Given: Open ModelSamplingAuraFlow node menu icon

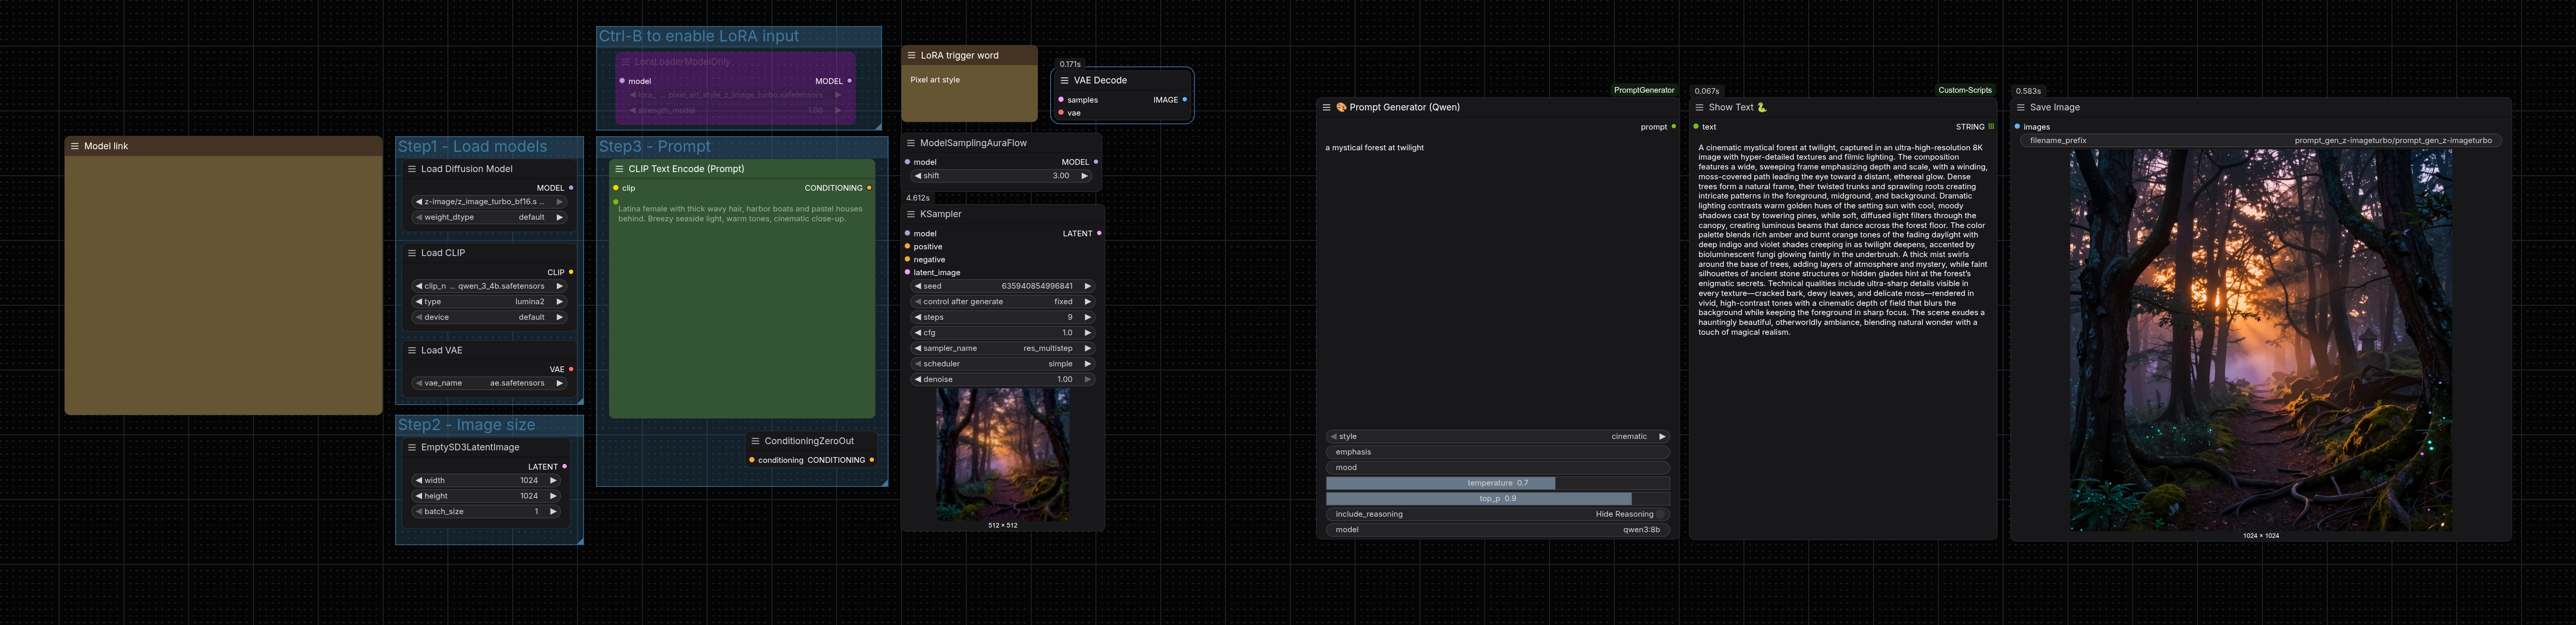Looking at the screenshot, I should coord(911,143).
